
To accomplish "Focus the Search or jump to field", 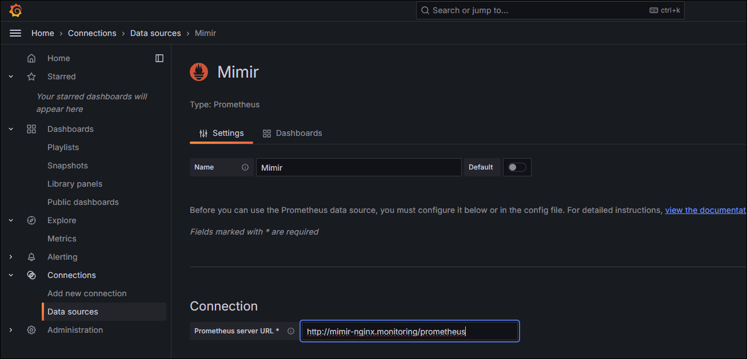I will coord(550,10).
